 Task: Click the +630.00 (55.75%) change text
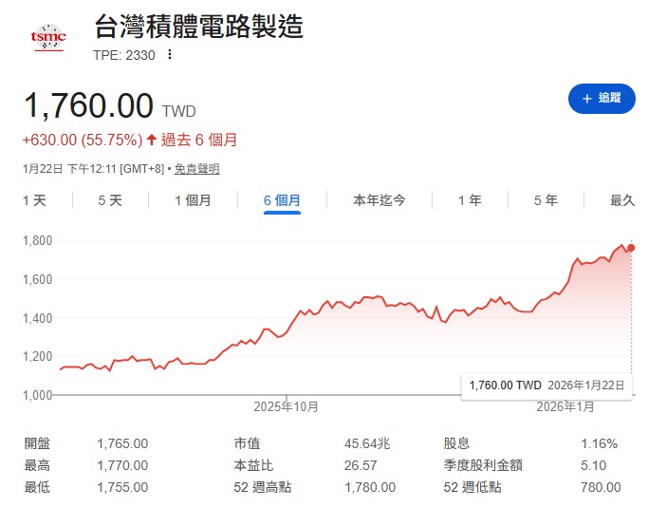83,140
